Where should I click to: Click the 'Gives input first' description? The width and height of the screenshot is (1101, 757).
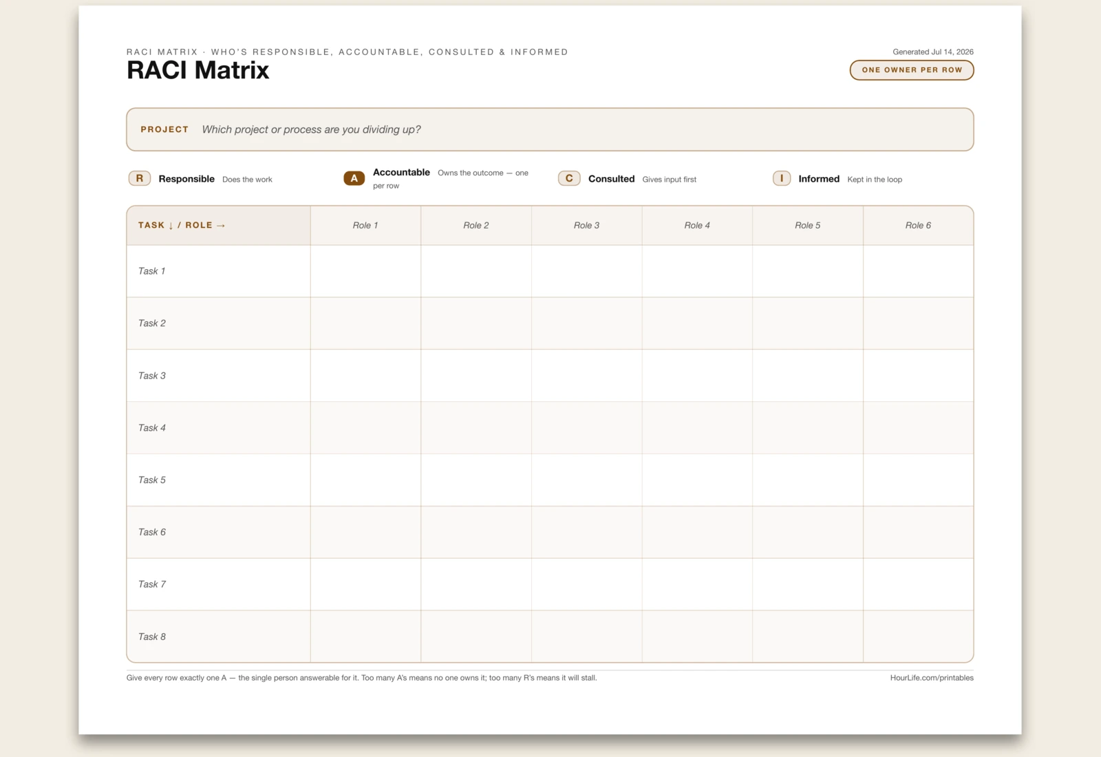coord(669,180)
